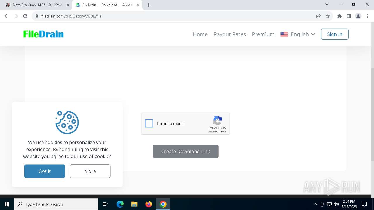This screenshot has height=210, width=374.
Task: Open the tab search dropdown arrow
Action: (327, 4)
